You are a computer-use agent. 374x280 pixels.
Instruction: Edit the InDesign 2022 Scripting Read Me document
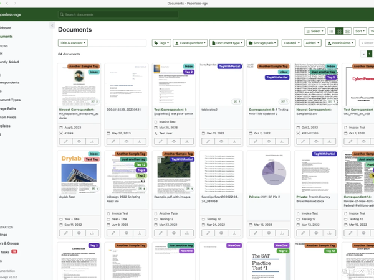click(113, 233)
